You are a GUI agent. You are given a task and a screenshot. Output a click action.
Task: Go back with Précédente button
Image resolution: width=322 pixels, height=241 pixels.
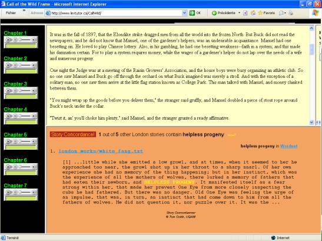click(224, 13)
